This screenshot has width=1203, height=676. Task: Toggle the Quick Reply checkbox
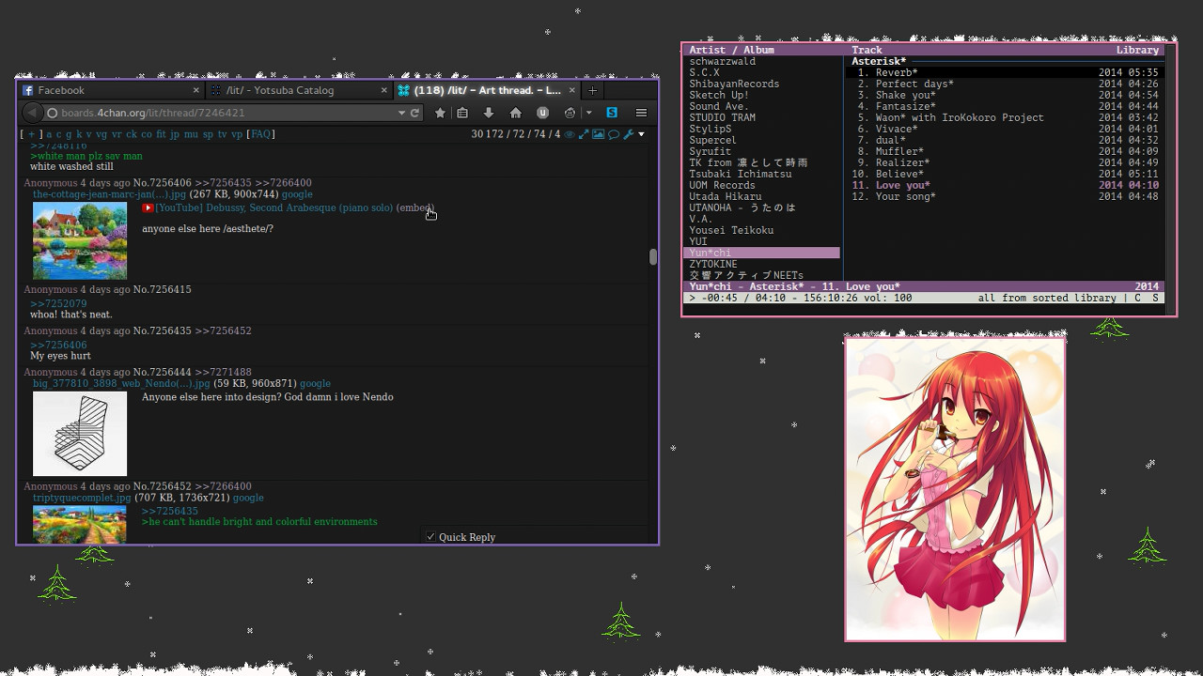pyautogui.click(x=430, y=537)
